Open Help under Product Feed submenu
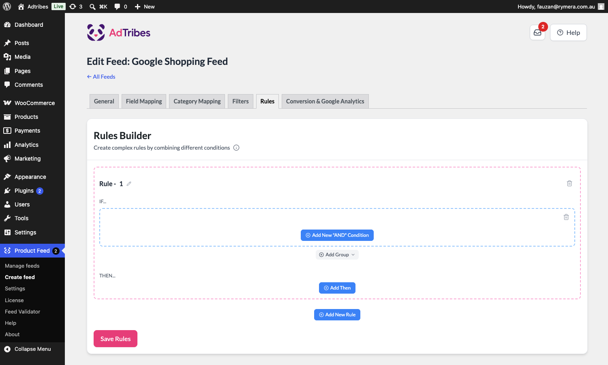This screenshot has height=365, width=608. pyautogui.click(x=11, y=323)
